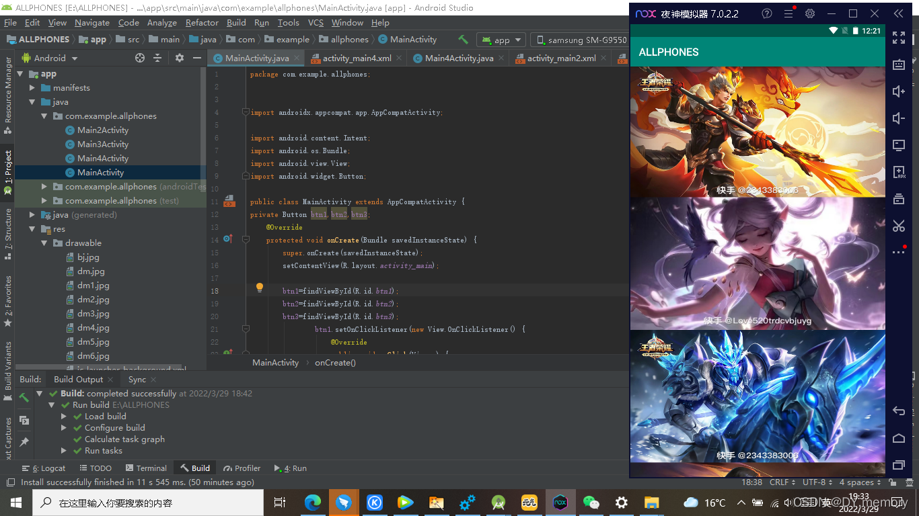The height and width of the screenshot is (516, 919).
Task: Open the samsung SM-G9550 device selector
Action: coord(581,40)
